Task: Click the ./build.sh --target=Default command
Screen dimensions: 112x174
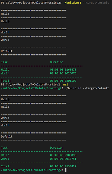Action: coord(87,88)
